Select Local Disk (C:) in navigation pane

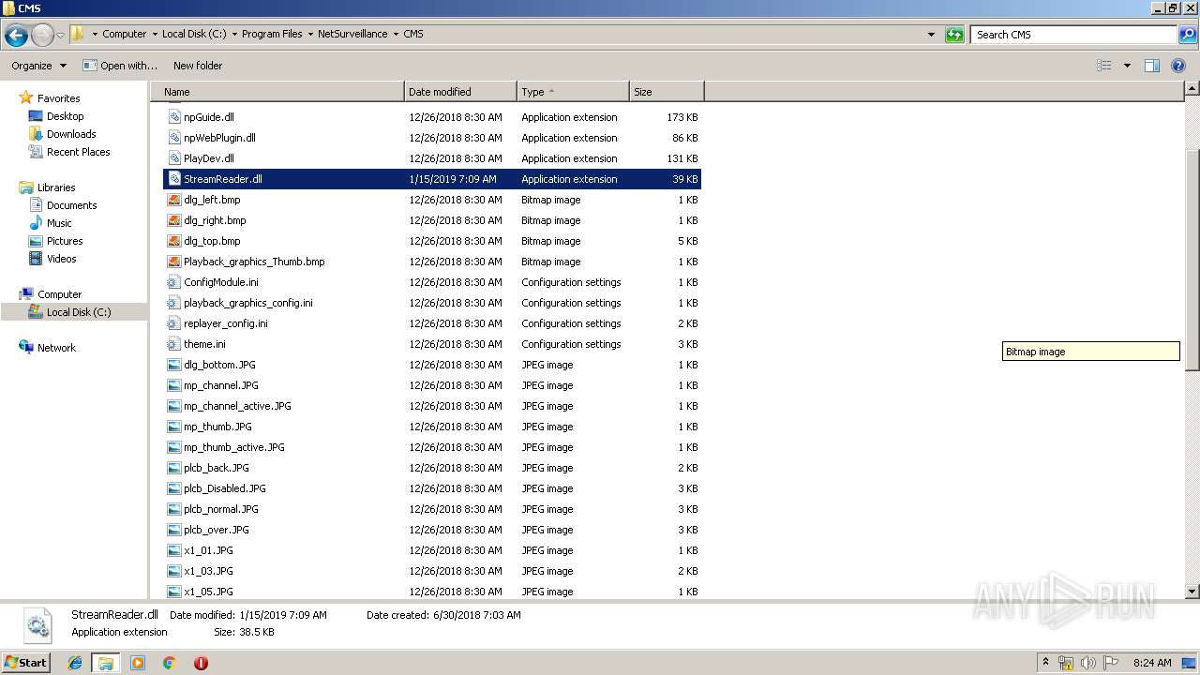click(x=79, y=312)
